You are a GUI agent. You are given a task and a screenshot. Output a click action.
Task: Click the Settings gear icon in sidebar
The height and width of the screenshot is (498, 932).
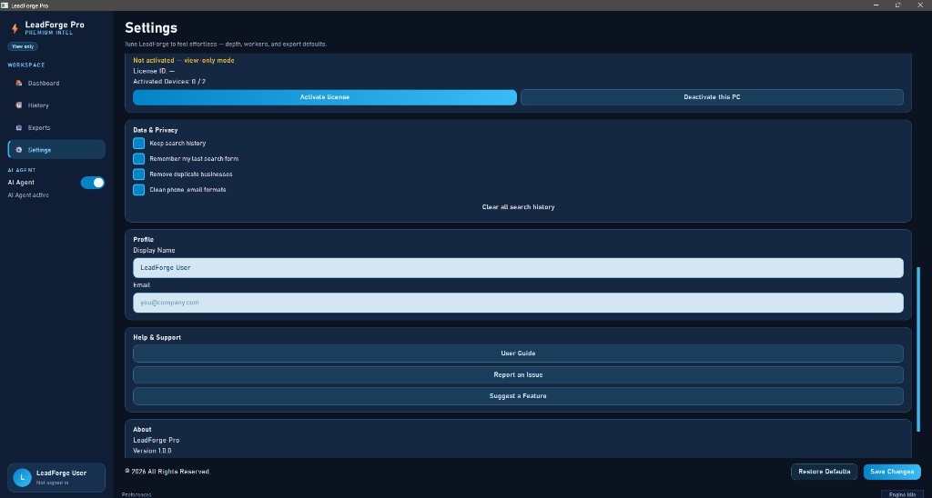point(19,150)
